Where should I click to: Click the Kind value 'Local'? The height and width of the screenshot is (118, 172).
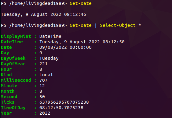[x=46, y=75]
